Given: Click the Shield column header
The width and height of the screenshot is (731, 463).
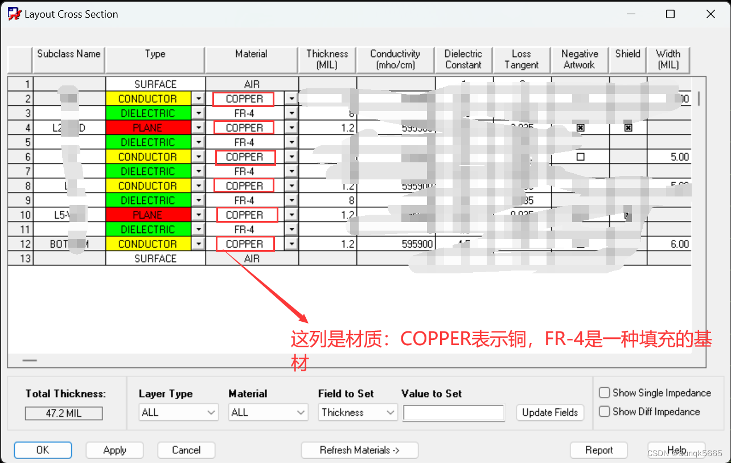Looking at the screenshot, I should coord(628,59).
